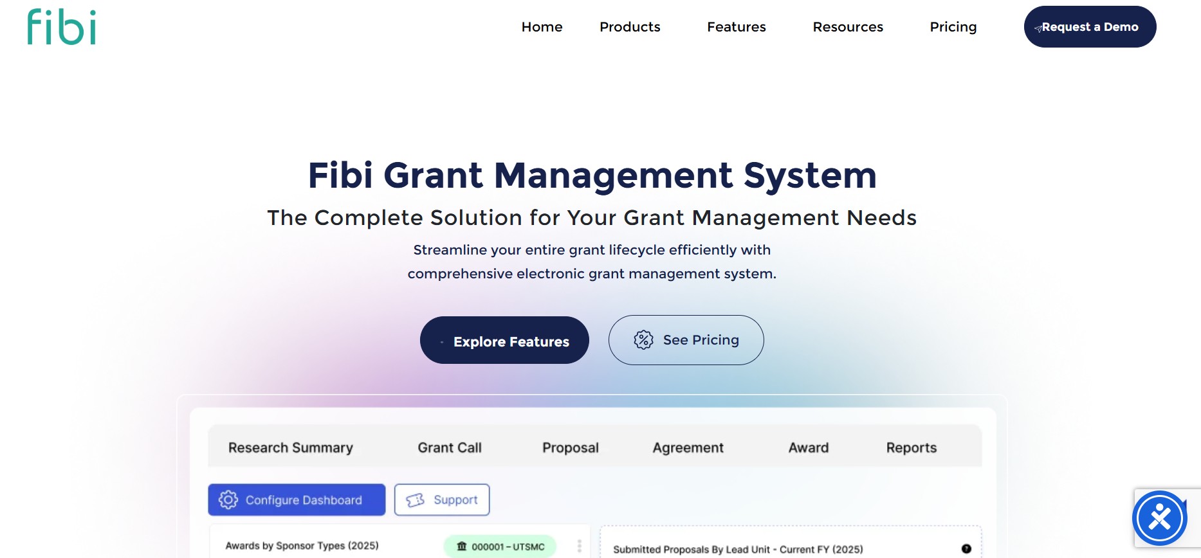
Task: Open the Resources menu
Action: [848, 27]
